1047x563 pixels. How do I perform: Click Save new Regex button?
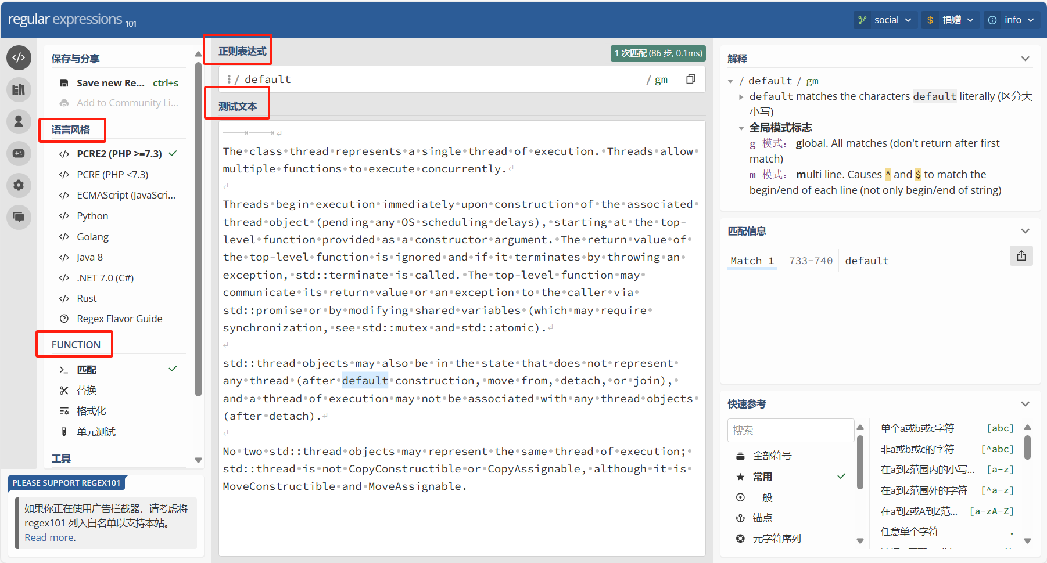click(110, 83)
